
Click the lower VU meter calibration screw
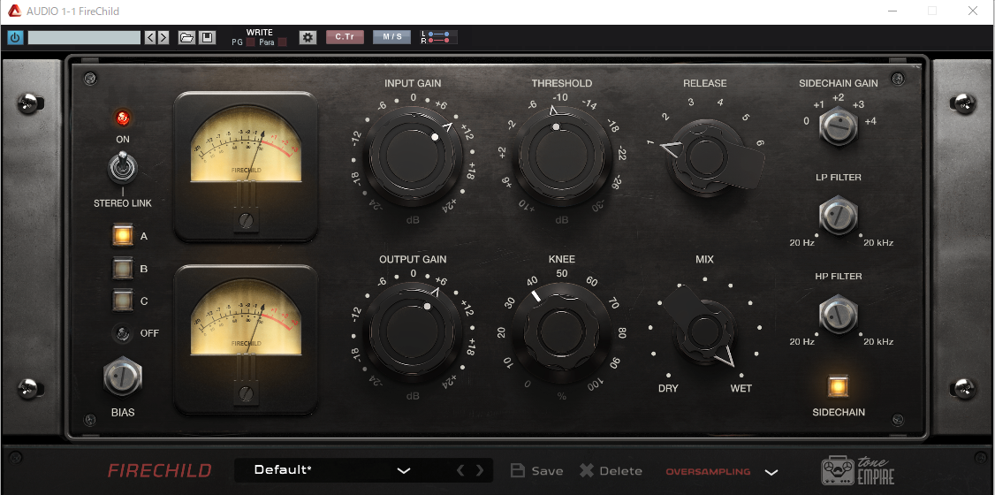tap(246, 393)
